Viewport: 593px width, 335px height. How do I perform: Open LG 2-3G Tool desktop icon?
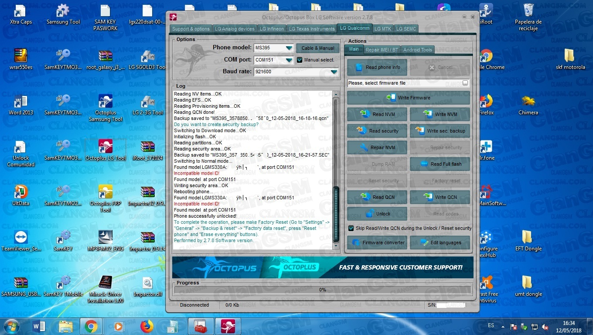(x=148, y=105)
